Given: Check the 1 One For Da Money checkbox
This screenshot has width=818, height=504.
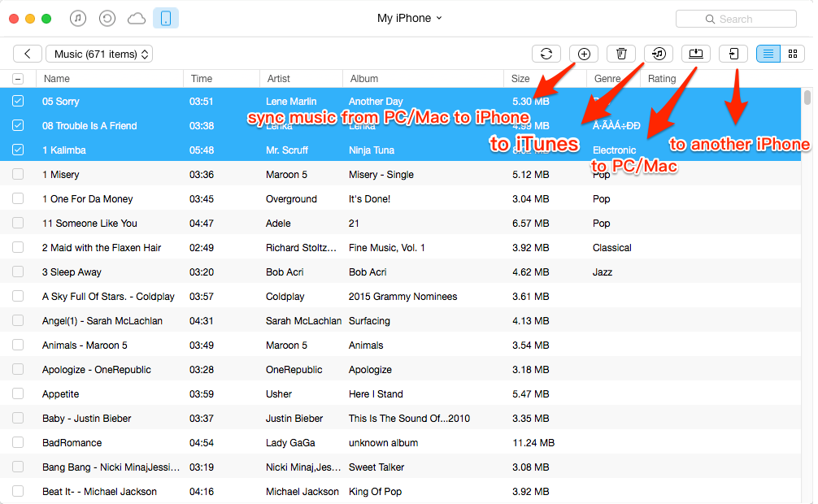Looking at the screenshot, I should pos(18,198).
